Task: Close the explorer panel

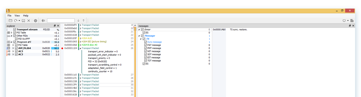Action: (58, 26)
